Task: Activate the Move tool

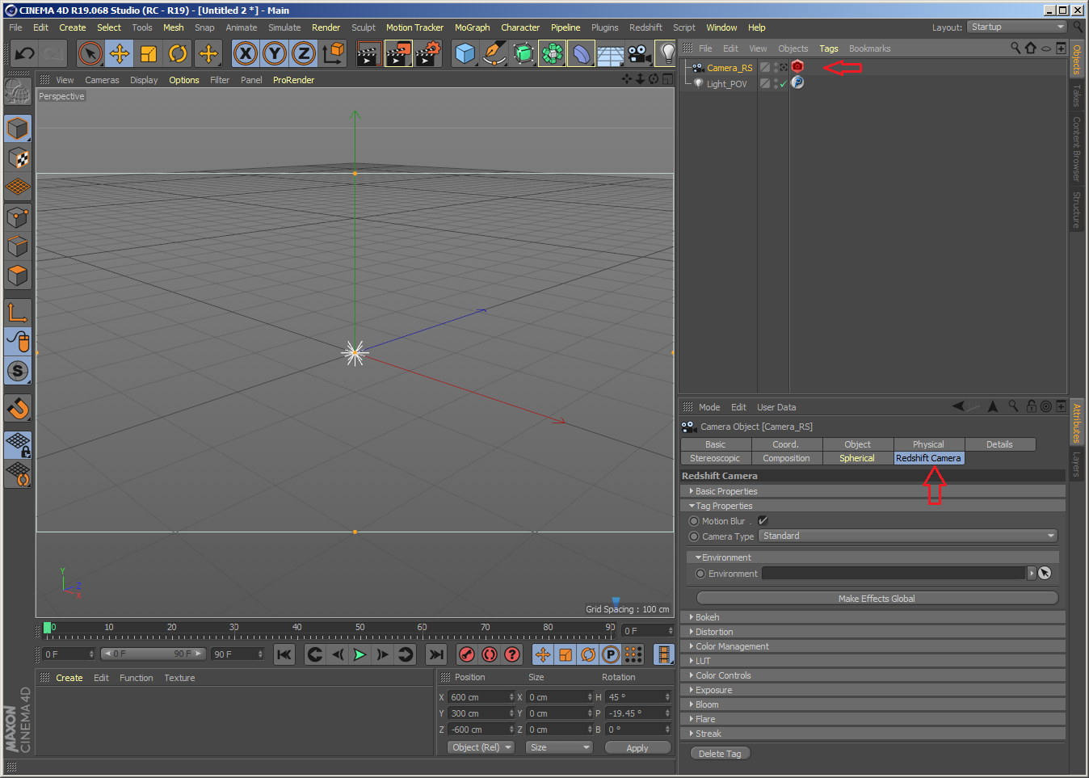Action: (x=120, y=54)
